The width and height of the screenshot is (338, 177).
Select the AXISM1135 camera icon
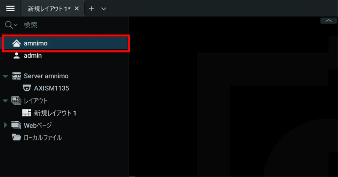(x=27, y=88)
